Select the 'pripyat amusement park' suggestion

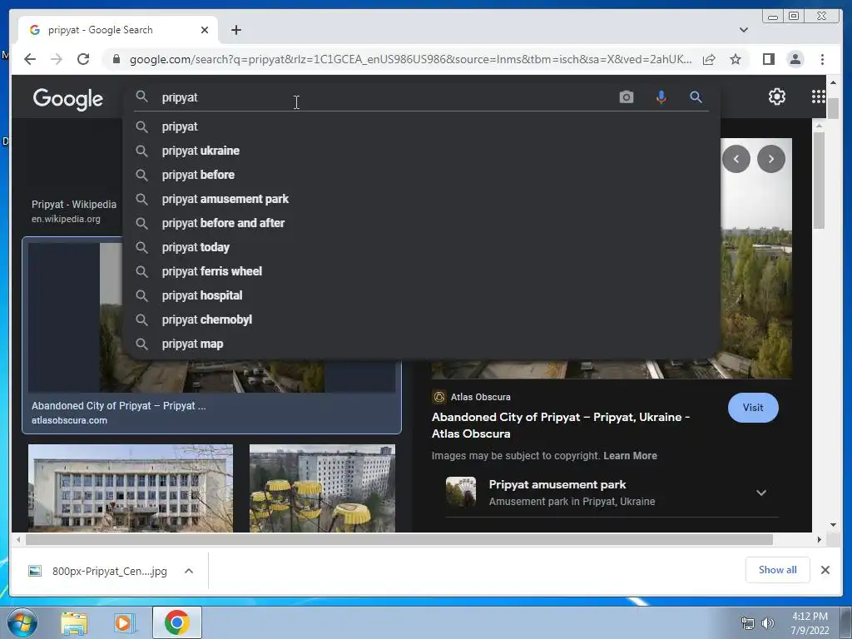coord(422,199)
